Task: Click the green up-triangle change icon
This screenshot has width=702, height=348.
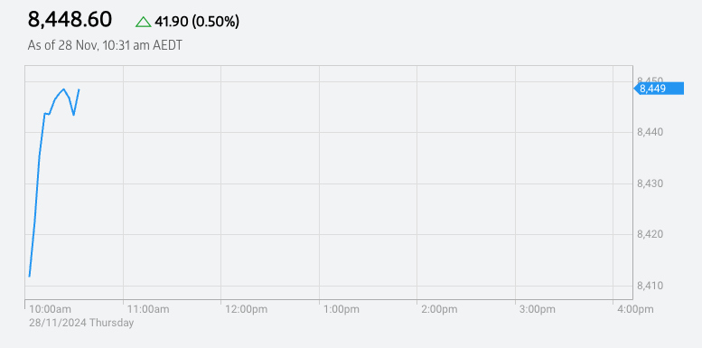Action: (144, 22)
